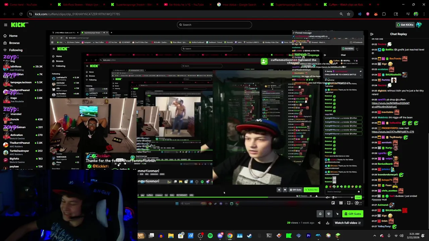Screen dimensions: 429x241
Task: Collapse the Chat Replay panel
Action: point(372,34)
